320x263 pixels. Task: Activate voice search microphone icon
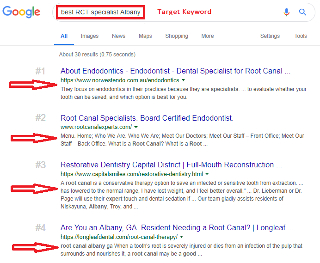coord(287,12)
